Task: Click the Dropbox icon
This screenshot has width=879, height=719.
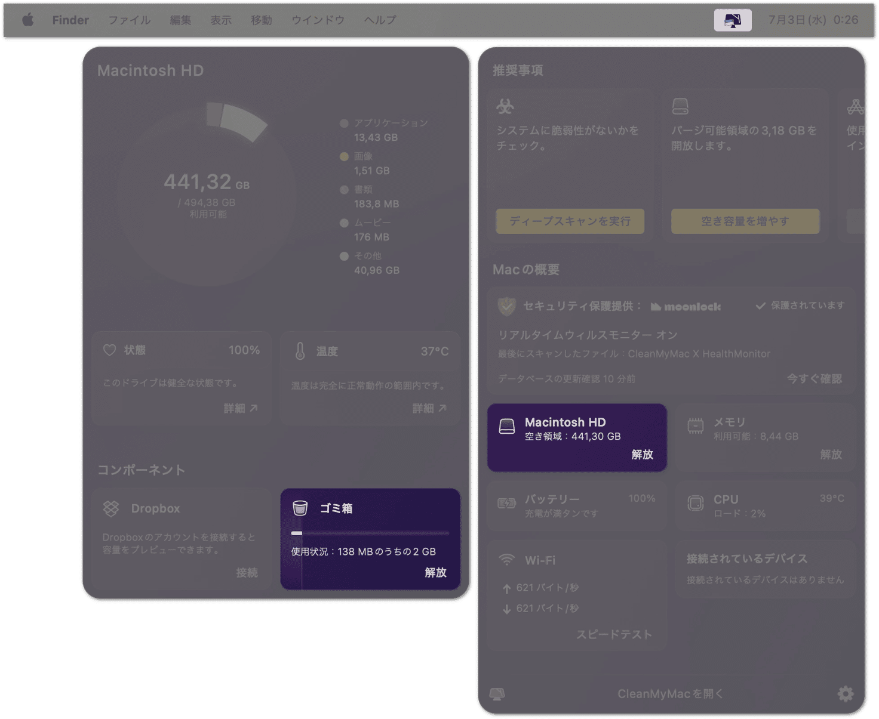Action: 111,508
